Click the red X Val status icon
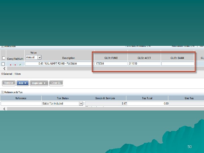 (x=15, y=65)
